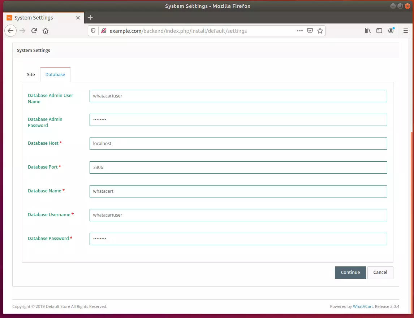Image resolution: width=414 pixels, height=318 pixels.
Task: Show the sidebars panel
Action: [379, 31]
